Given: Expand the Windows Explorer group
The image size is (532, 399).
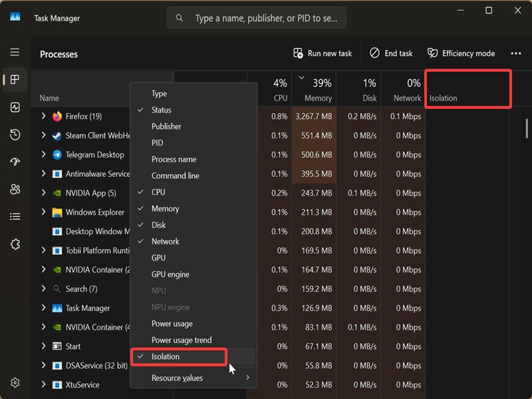Looking at the screenshot, I should tap(43, 212).
